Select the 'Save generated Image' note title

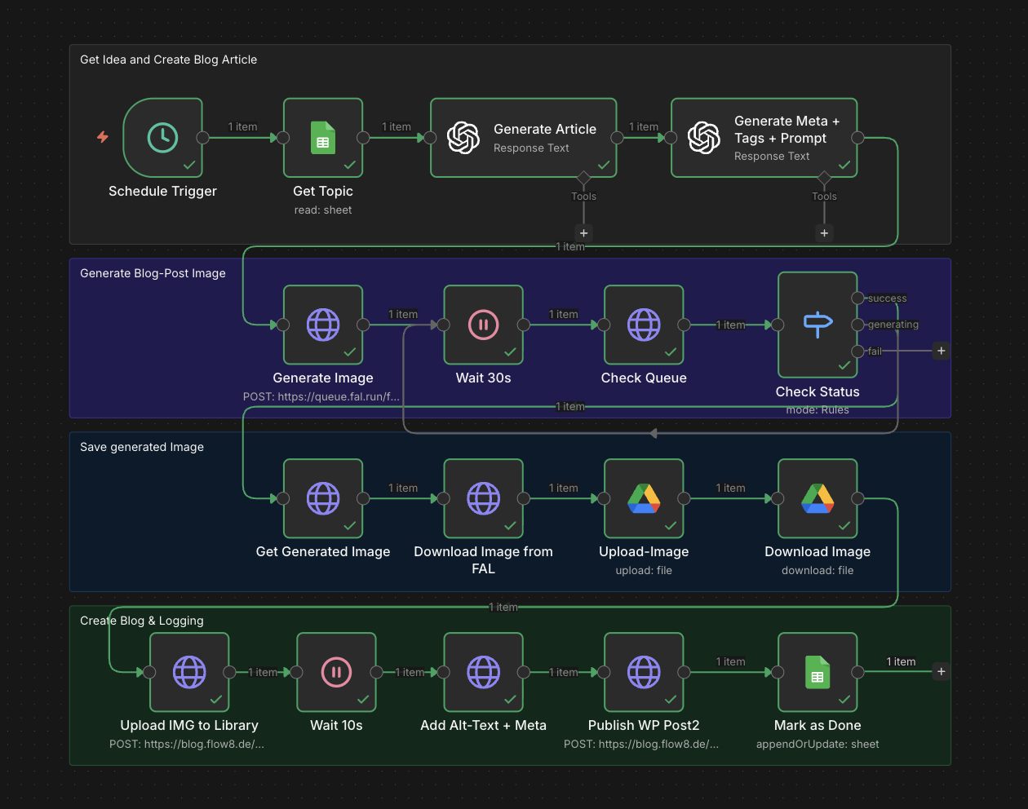click(142, 447)
